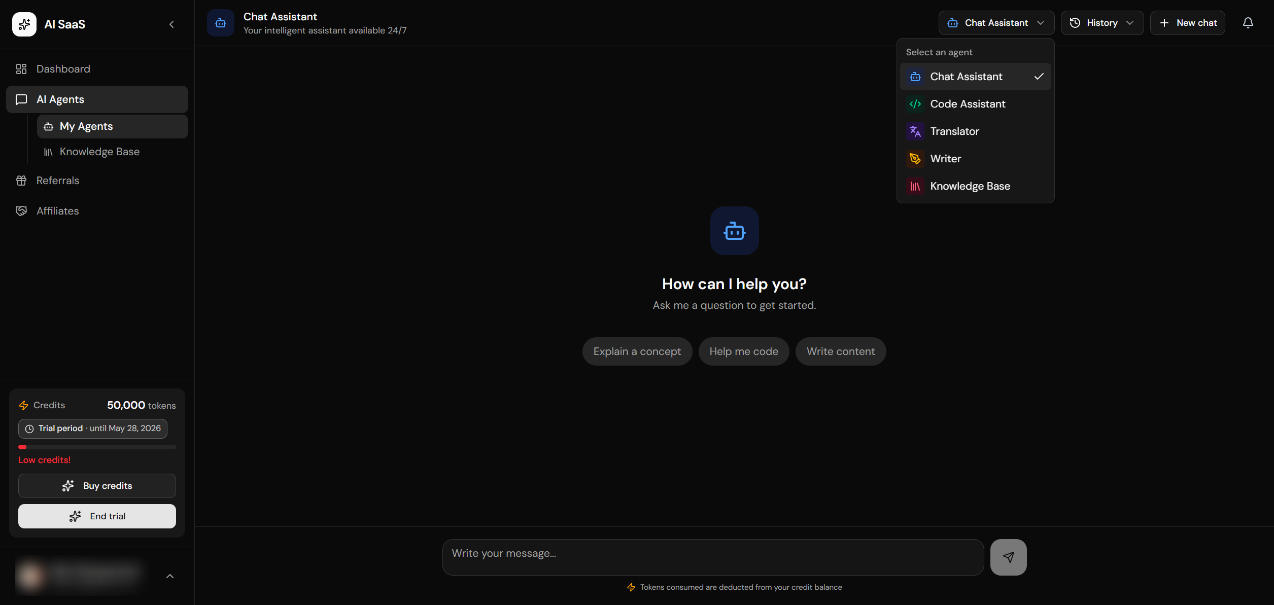This screenshot has width=1274, height=605.
Task: Open the Affiliates page
Action: click(97, 211)
